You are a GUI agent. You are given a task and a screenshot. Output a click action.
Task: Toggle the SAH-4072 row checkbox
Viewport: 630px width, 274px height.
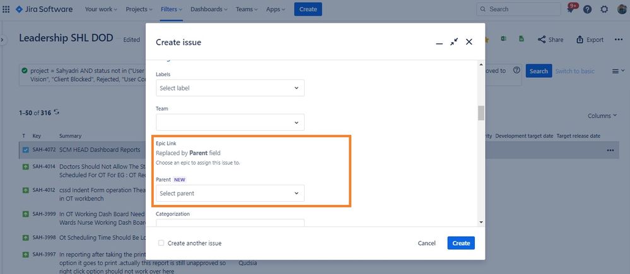tap(25, 150)
